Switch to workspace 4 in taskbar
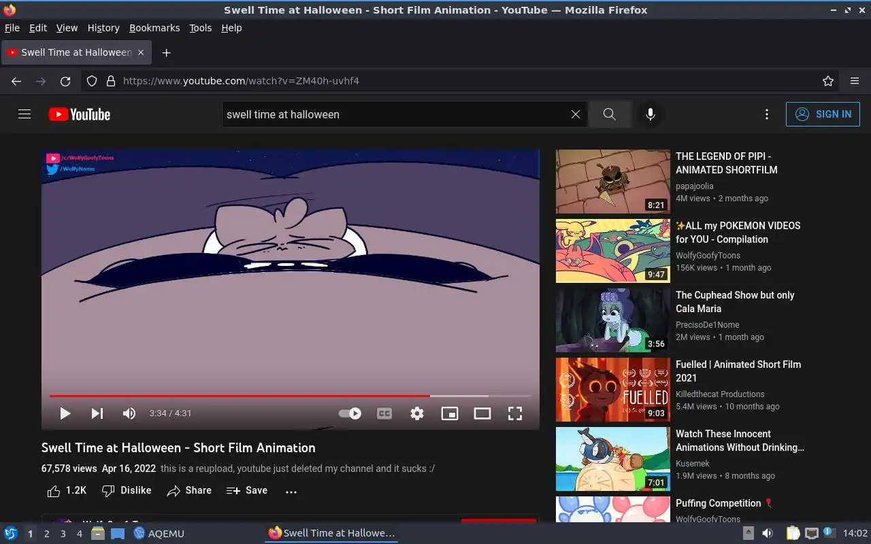871x544 pixels. pos(79,534)
